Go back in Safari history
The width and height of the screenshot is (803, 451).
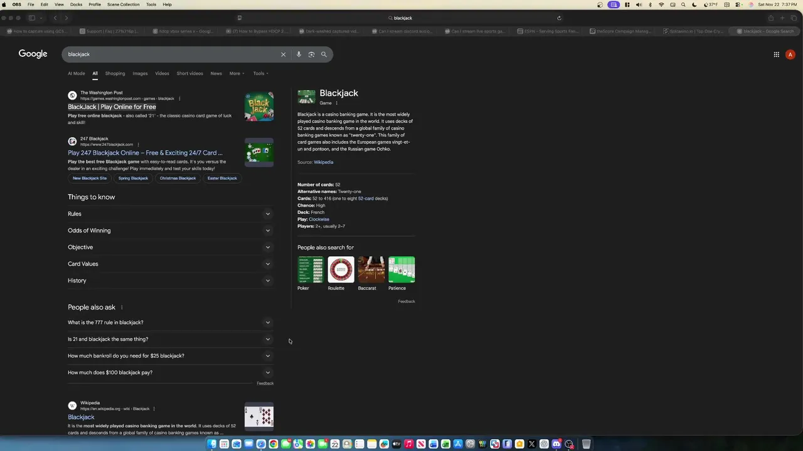pyautogui.click(x=55, y=18)
